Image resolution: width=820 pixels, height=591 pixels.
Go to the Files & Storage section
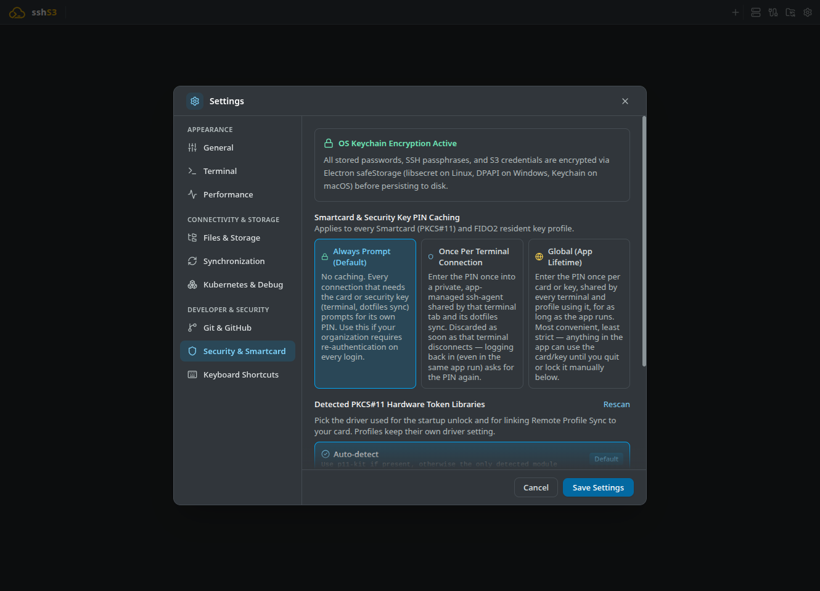click(x=237, y=238)
